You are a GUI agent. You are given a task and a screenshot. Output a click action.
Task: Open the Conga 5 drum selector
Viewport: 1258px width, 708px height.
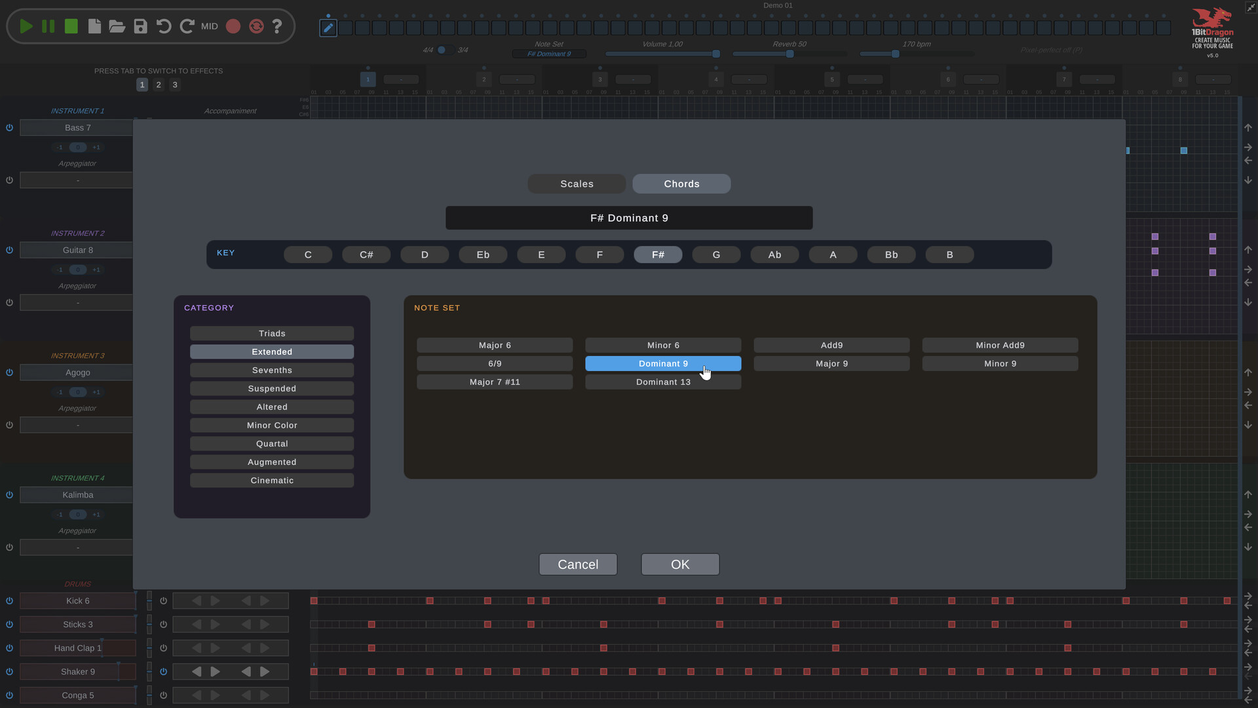point(77,695)
